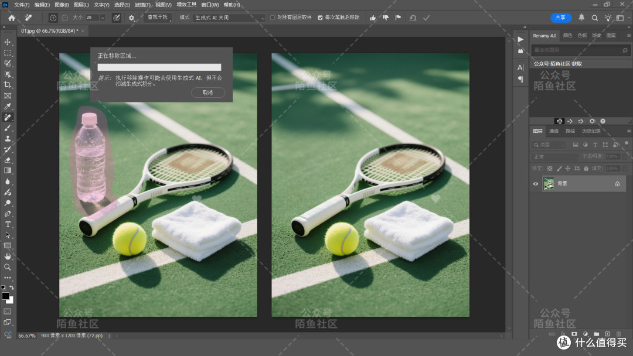Open the status bar info arrow

pos(109,336)
